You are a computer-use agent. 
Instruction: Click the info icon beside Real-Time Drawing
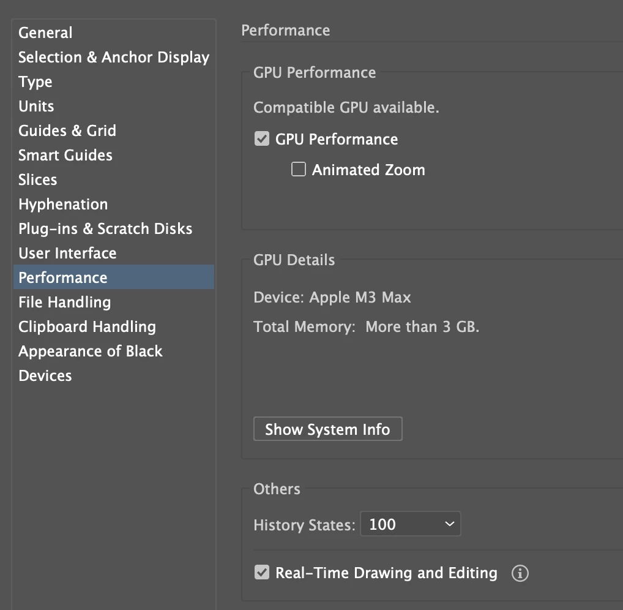[520, 573]
